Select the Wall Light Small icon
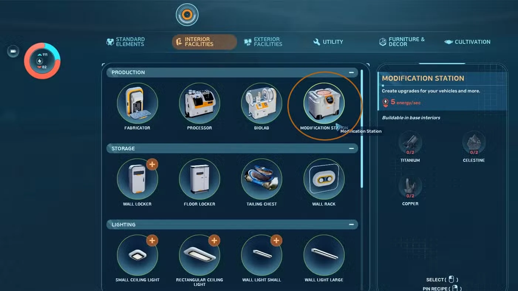 coord(262,255)
